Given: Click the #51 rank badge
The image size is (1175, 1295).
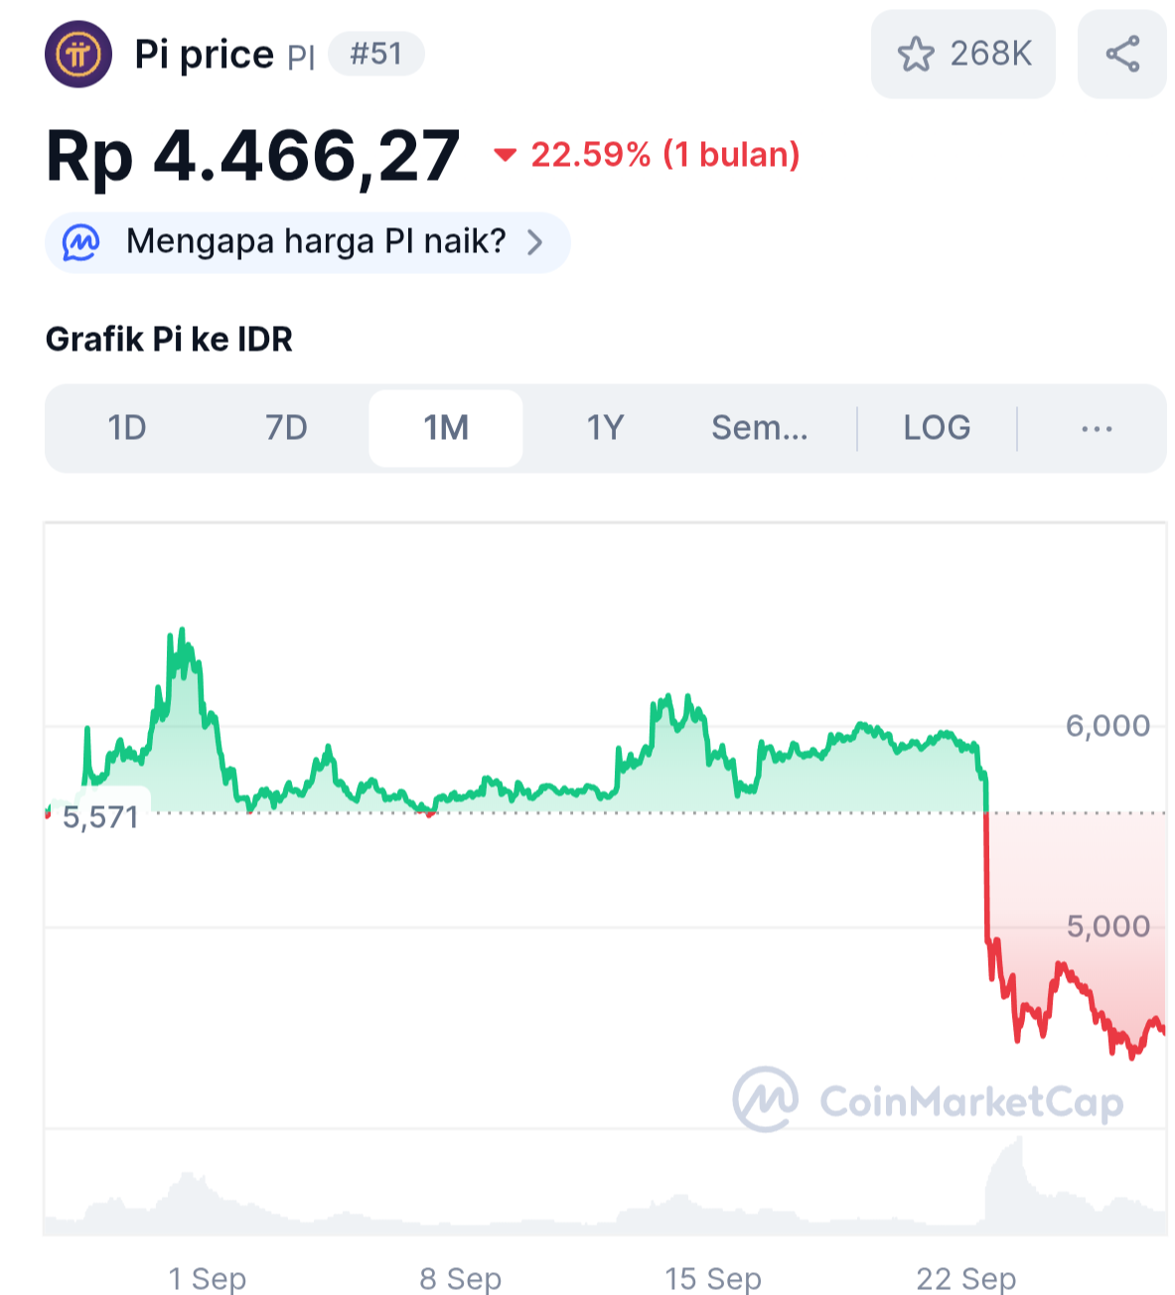Looking at the screenshot, I should pyautogui.click(x=376, y=54).
